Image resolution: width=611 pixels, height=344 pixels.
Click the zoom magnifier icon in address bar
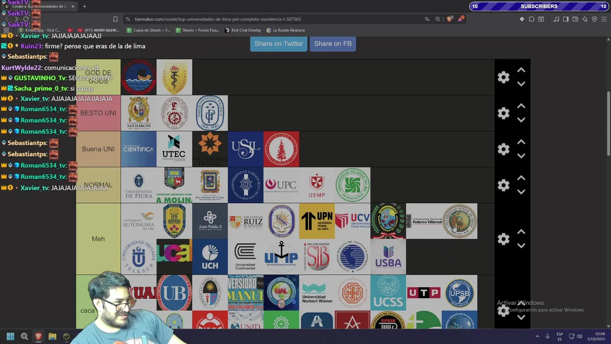pos(438,19)
